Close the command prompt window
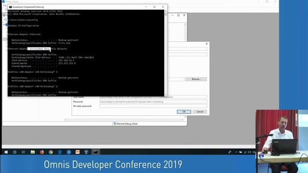 tap(163, 7)
